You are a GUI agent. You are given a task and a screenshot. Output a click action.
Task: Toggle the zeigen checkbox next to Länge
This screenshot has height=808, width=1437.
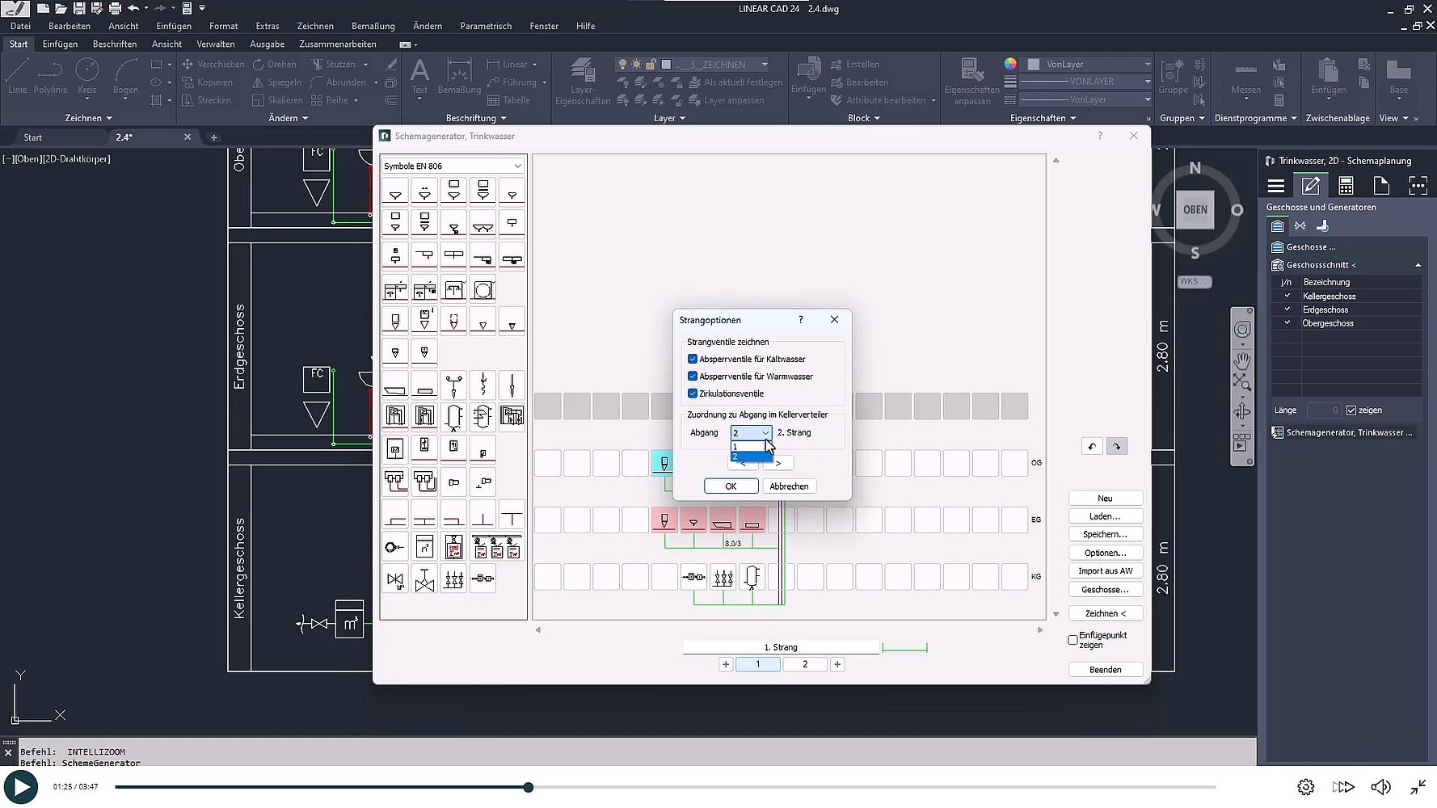(x=1351, y=410)
